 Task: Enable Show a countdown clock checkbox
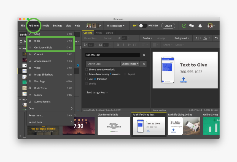87,70
